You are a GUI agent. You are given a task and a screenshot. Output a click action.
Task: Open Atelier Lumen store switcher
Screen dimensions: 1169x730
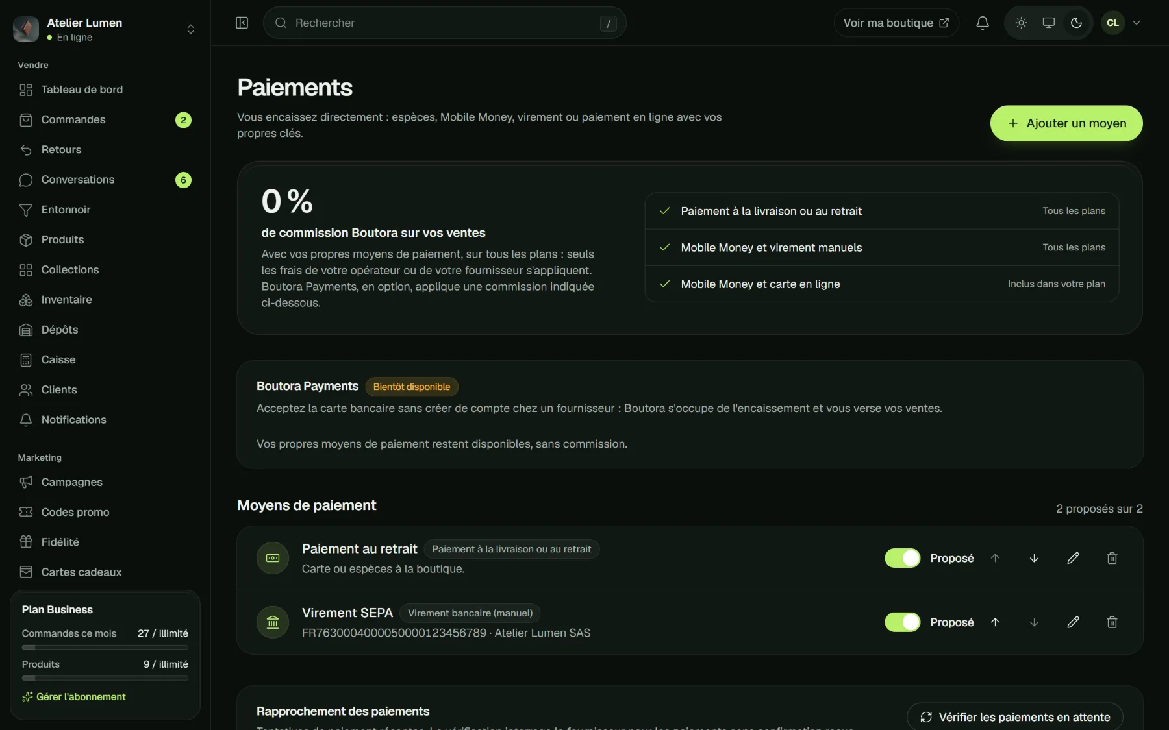point(105,29)
